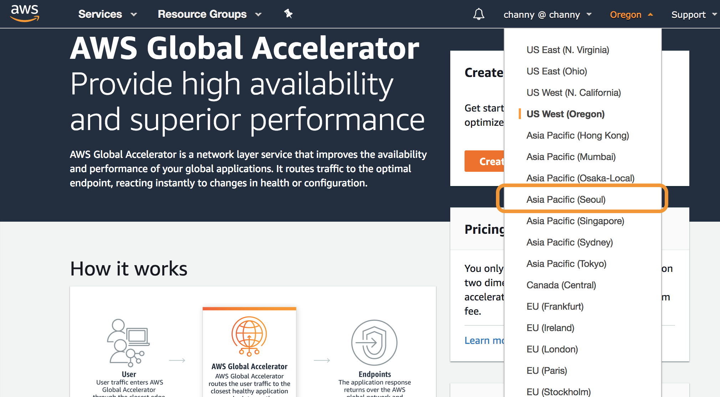The image size is (720, 397).
Task: Open the notifications bell icon
Action: [478, 14]
